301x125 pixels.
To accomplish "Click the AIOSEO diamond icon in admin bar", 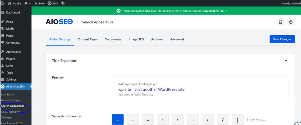I will (62, 3).
